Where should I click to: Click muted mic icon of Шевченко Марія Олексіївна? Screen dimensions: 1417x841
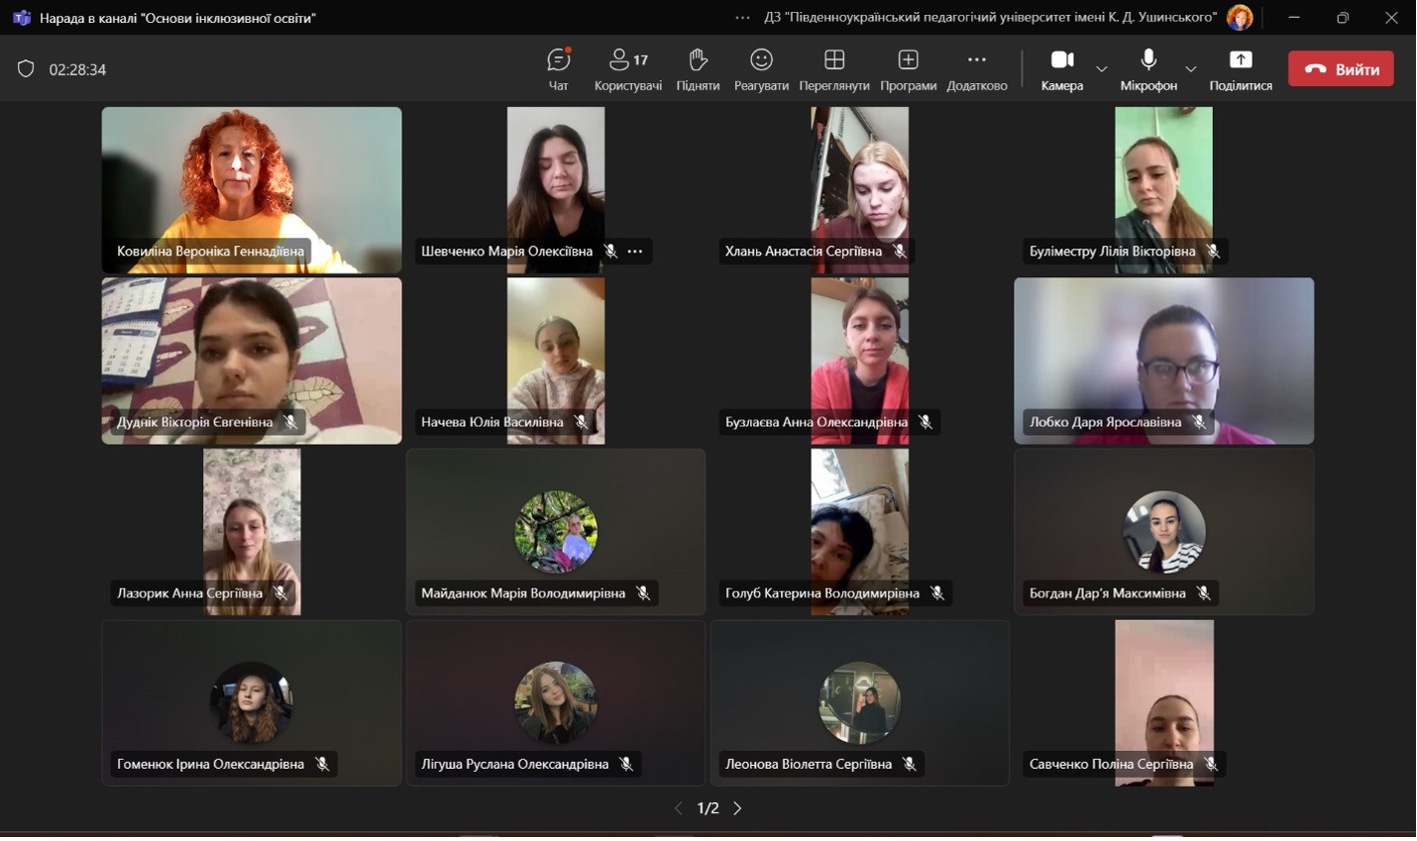click(610, 252)
